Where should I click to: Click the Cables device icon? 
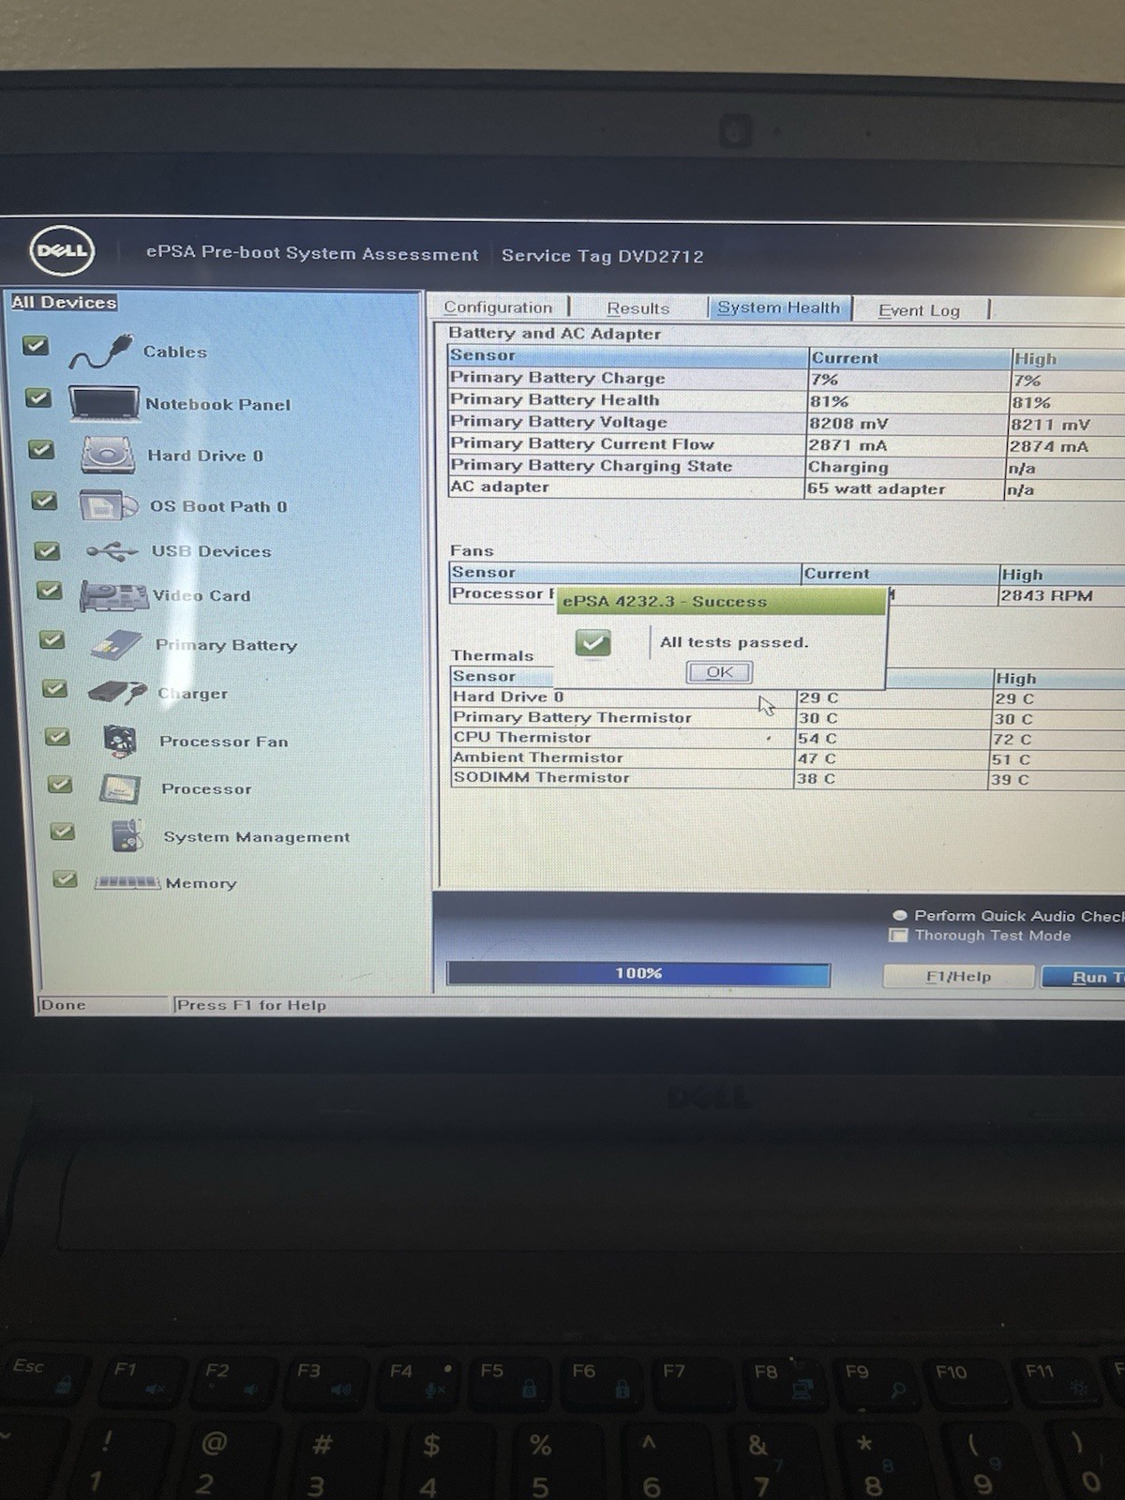coord(99,352)
